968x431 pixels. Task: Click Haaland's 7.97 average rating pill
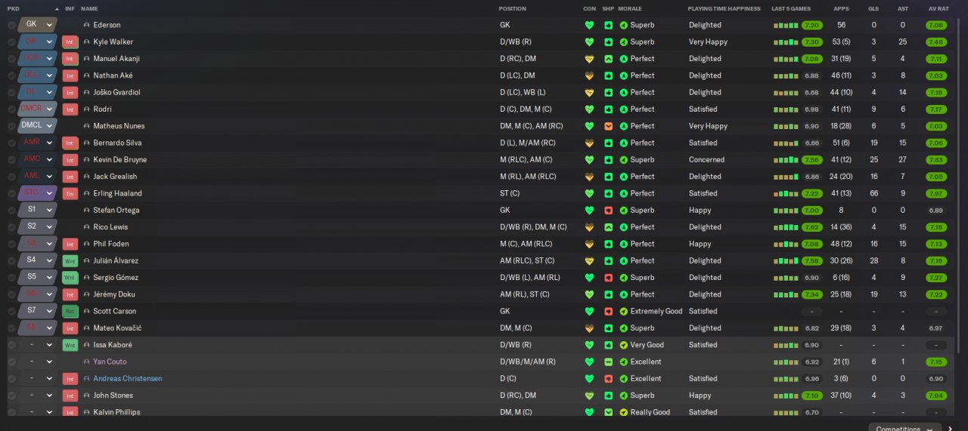coord(935,194)
